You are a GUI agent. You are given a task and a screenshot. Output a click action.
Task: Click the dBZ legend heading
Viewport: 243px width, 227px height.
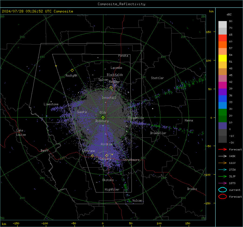click(229, 14)
